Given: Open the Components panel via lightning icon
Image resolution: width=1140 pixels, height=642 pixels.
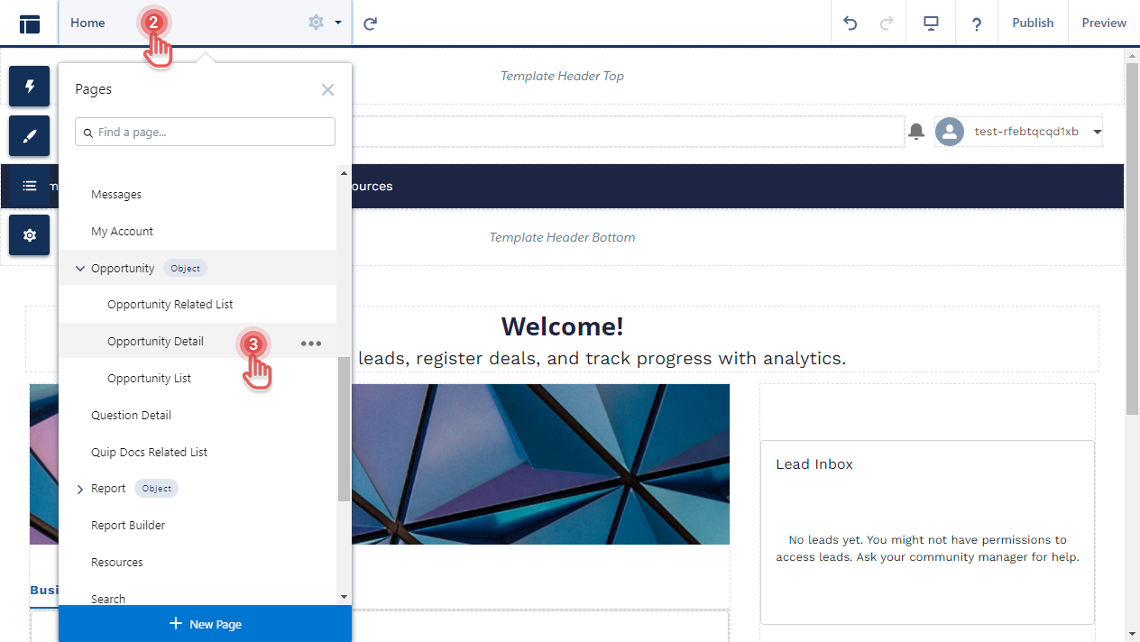Looking at the screenshot, I should point(29,86).
